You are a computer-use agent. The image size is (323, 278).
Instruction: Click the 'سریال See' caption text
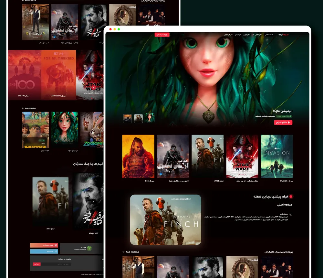150,181
